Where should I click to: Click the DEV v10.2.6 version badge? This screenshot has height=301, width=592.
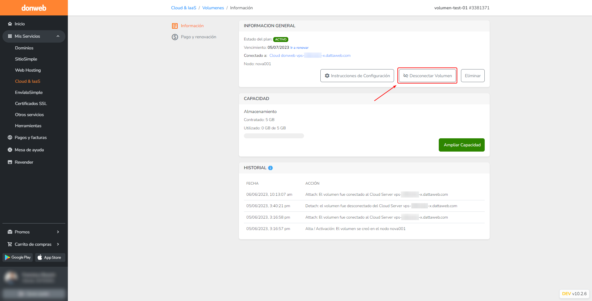click(x=574, y=294)
